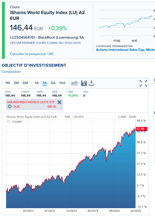
Task: Open COURS indicator settings gear
Action: (x=8, y=121)
